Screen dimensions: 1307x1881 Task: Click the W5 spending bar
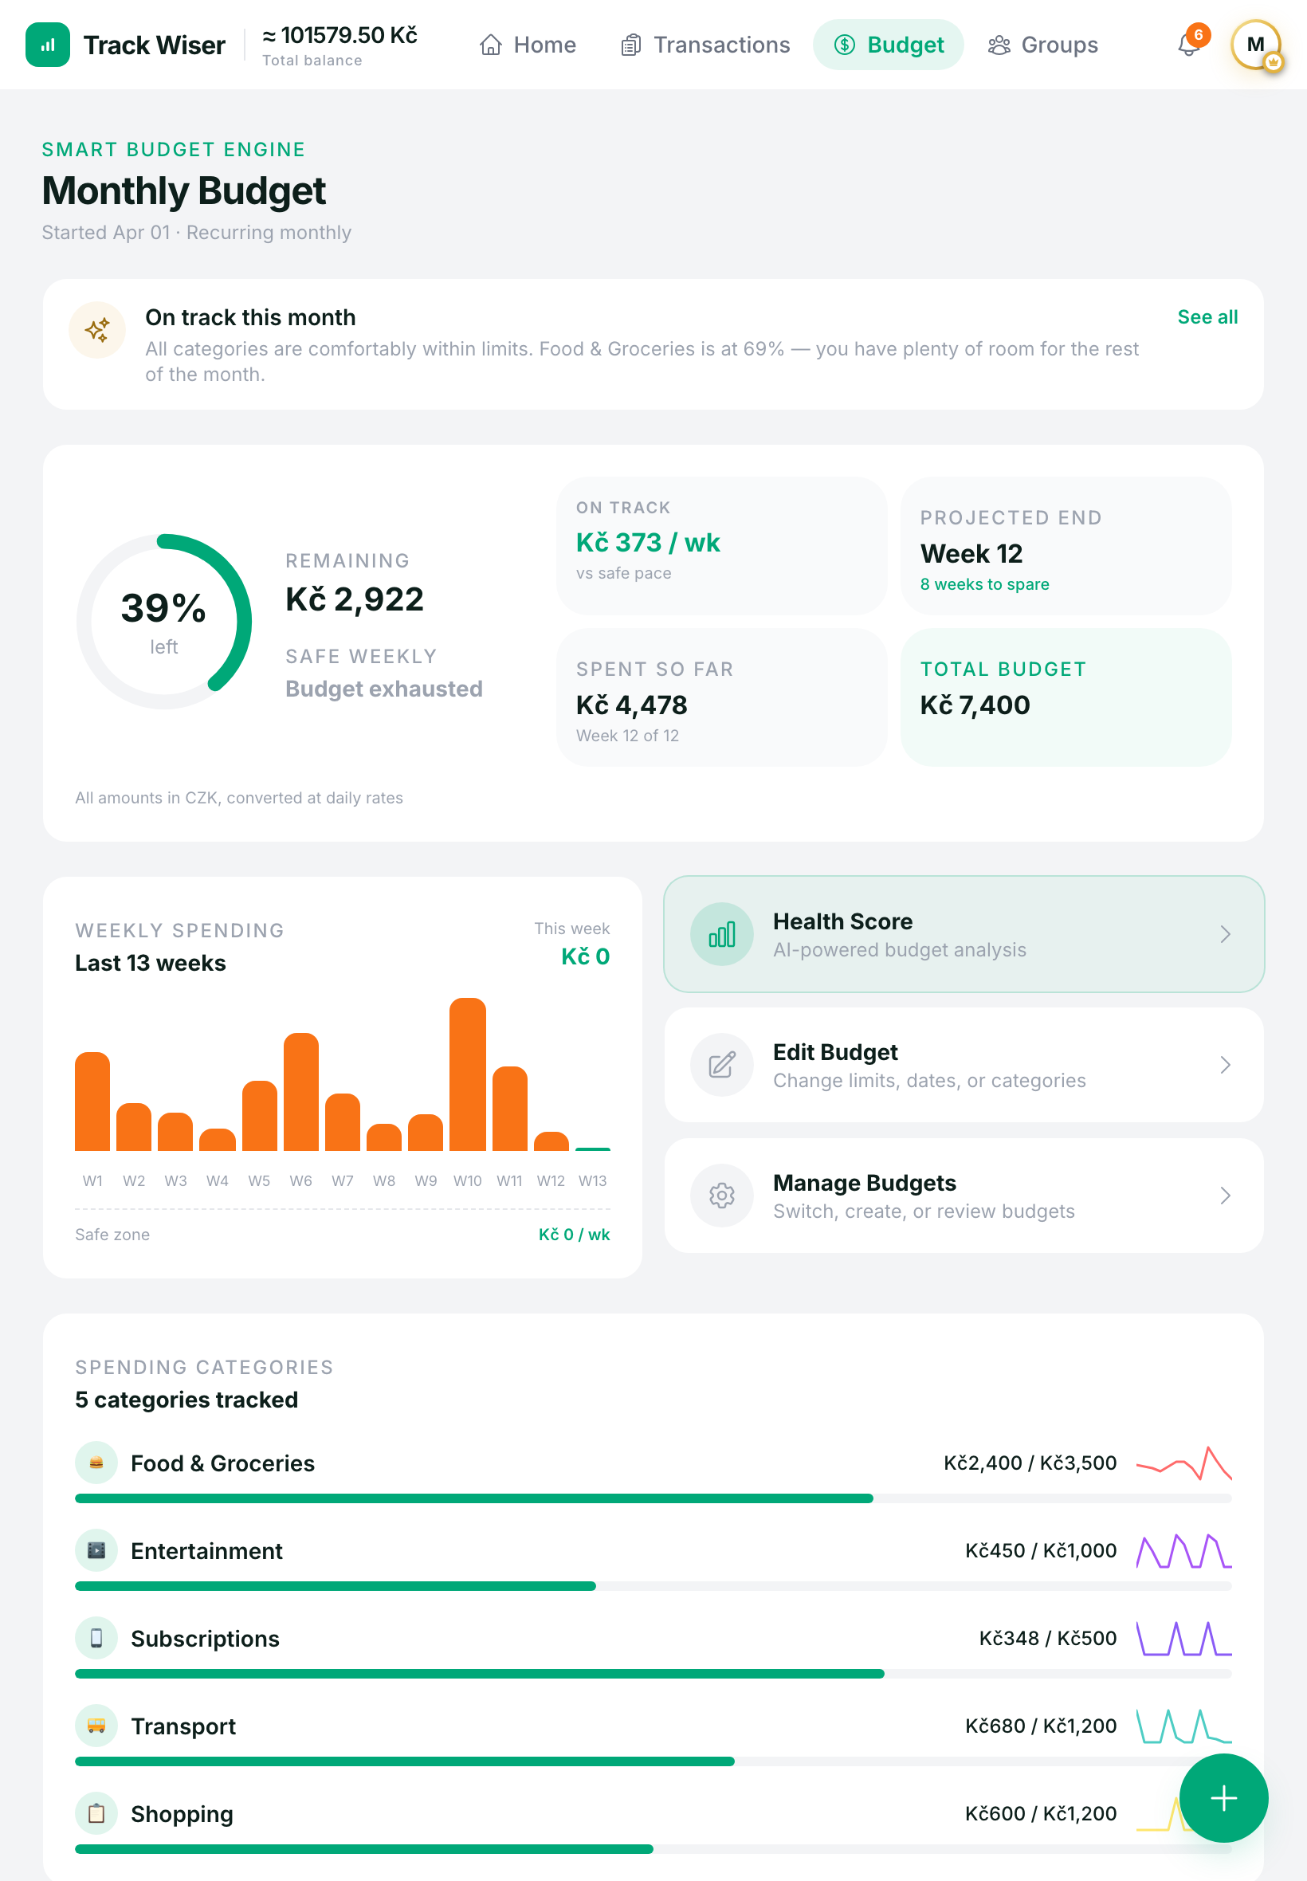tap(260, 1116)
